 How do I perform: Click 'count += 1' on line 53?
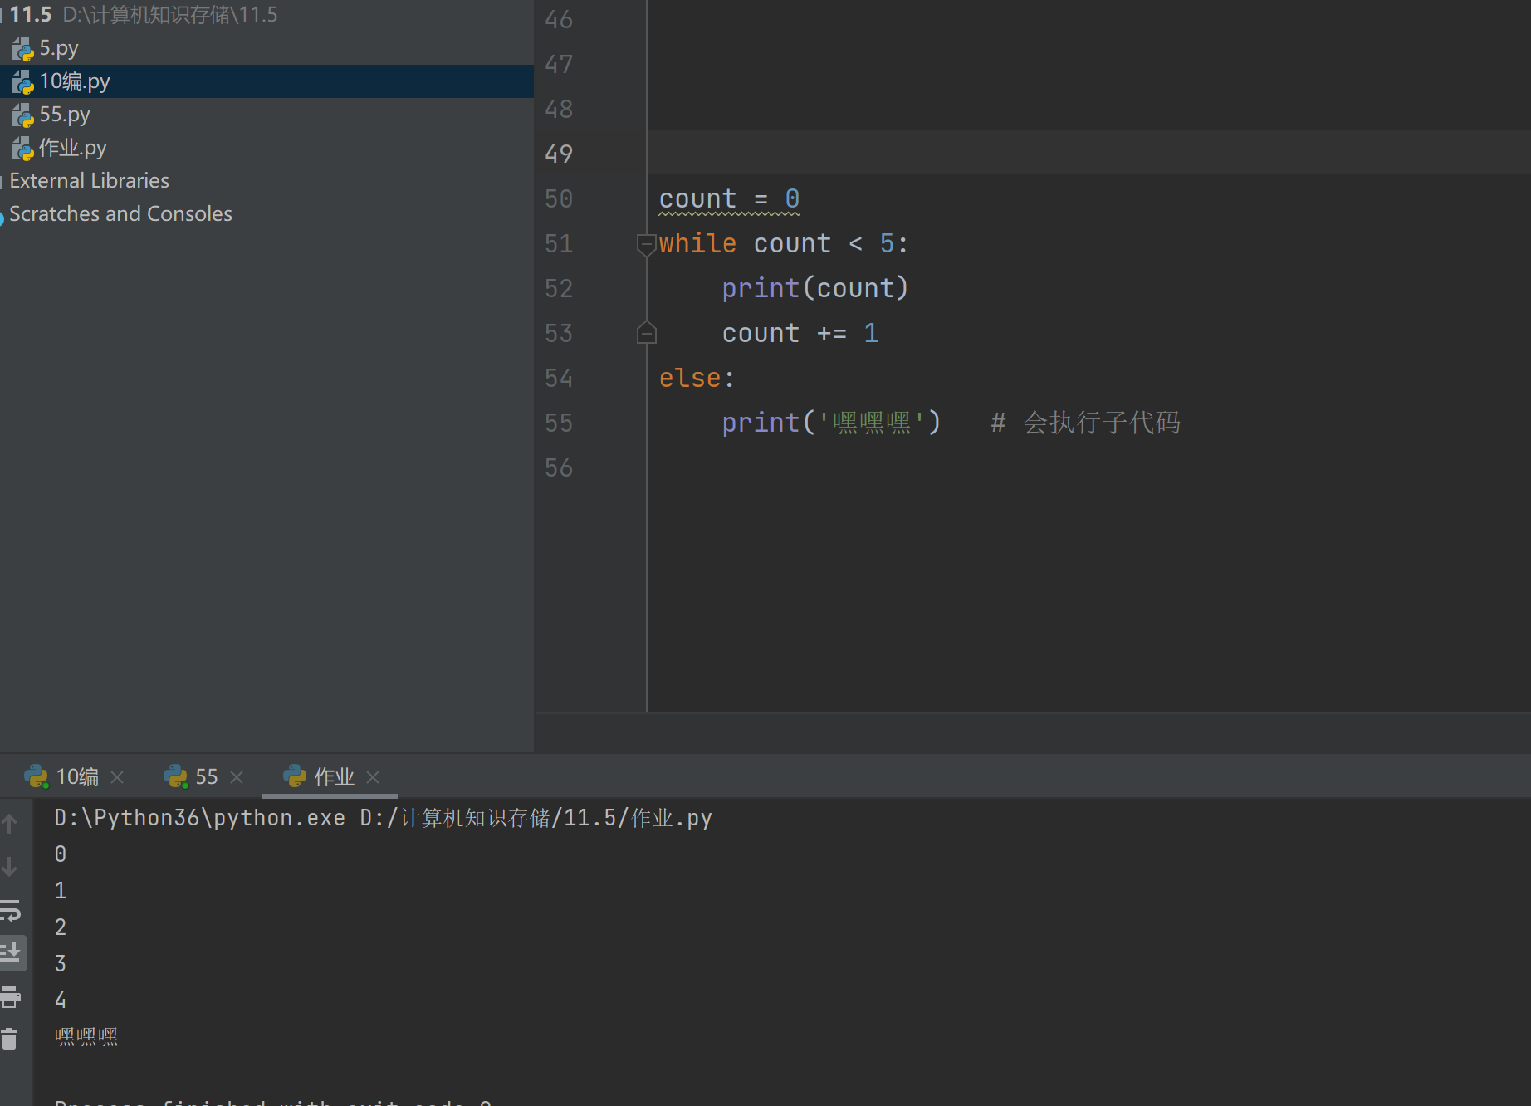tap(800, 334)
